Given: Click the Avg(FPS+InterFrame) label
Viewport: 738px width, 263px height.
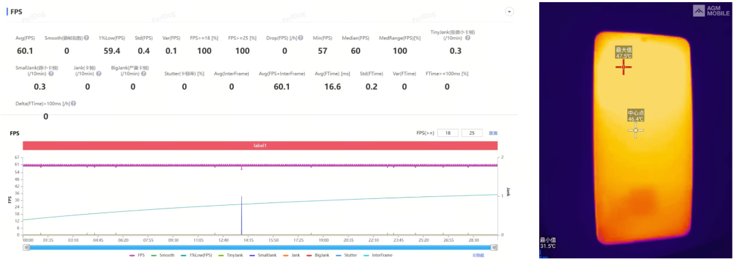Looking at the screenshot, I should (x=282, y=74).
